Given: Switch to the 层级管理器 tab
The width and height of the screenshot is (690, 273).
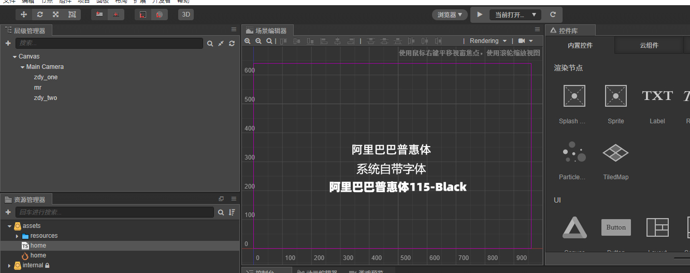Looking at the screenshot, I should (26, 31).
